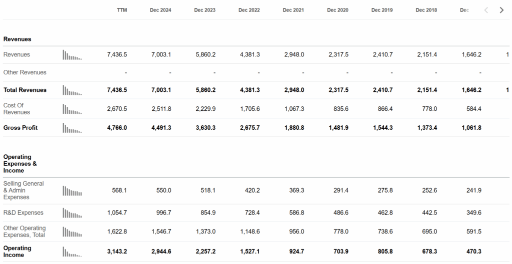This screenshot has width=512, height=264.
Task: Click Dec 2023 Other Operating Expenses 1,373.0
Action: [205, 232]
